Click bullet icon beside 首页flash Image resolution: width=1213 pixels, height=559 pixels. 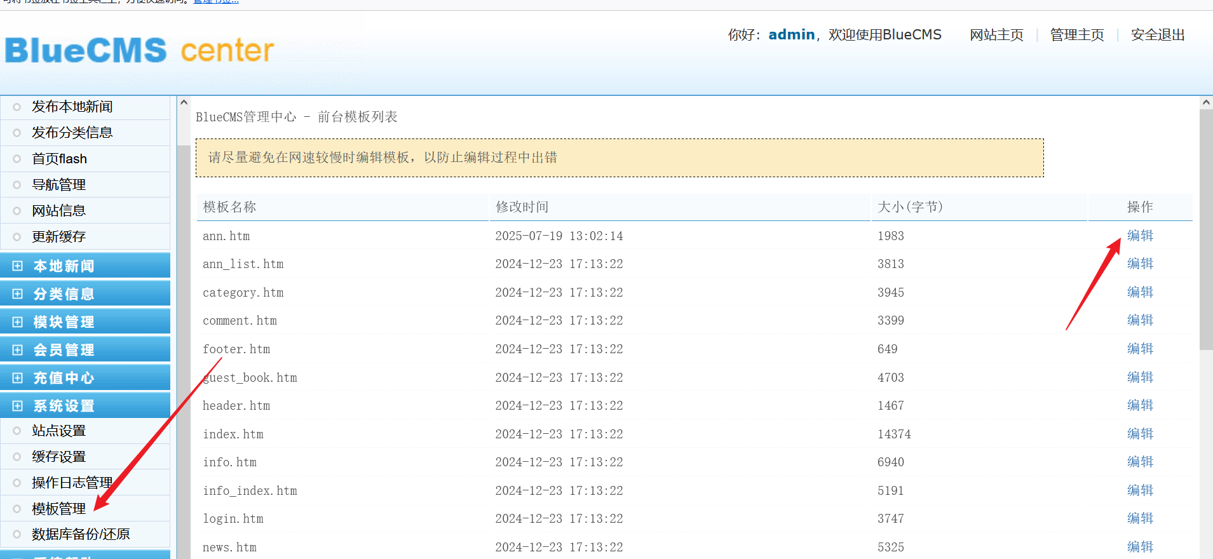[17, 159]
